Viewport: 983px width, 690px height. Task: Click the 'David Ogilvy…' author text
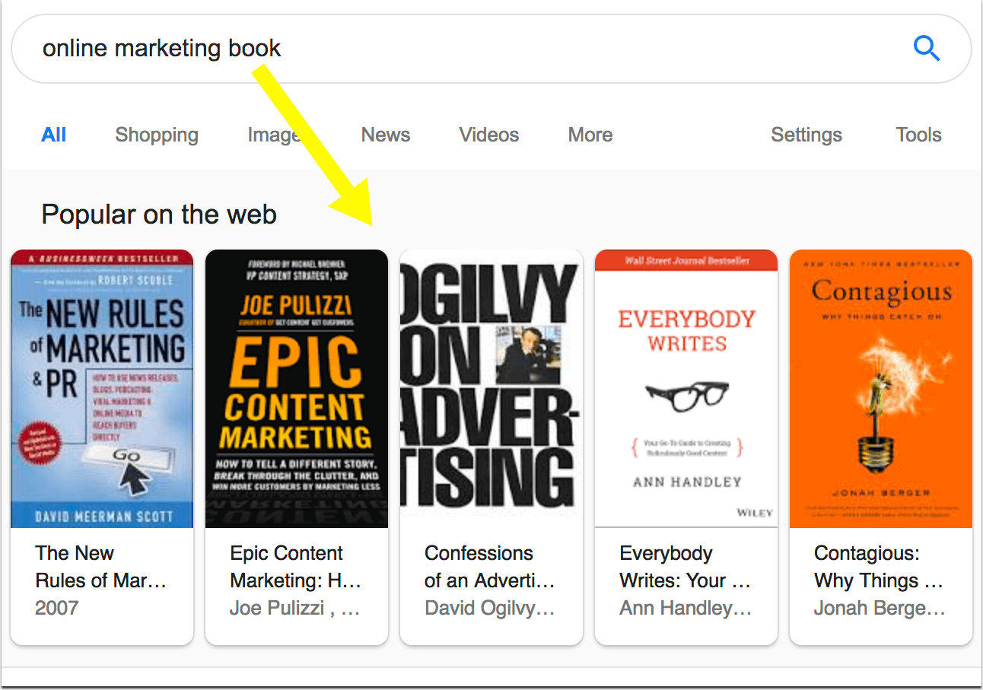(490, 609)
